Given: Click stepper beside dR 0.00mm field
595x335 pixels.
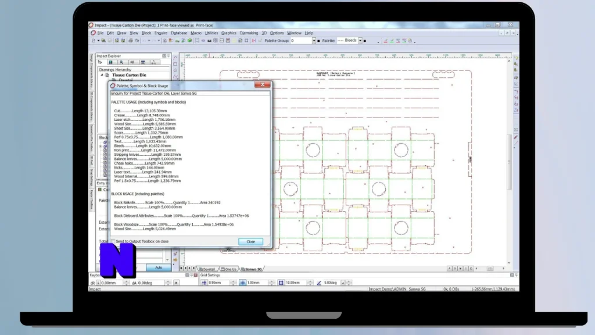Looking at the screenshot, I should tap(126, 283).
